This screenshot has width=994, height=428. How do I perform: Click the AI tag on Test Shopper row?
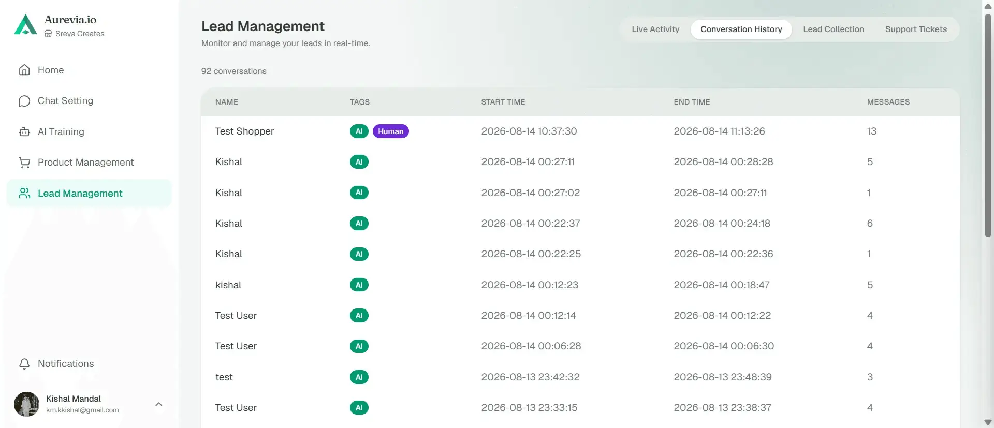[359, 131]
